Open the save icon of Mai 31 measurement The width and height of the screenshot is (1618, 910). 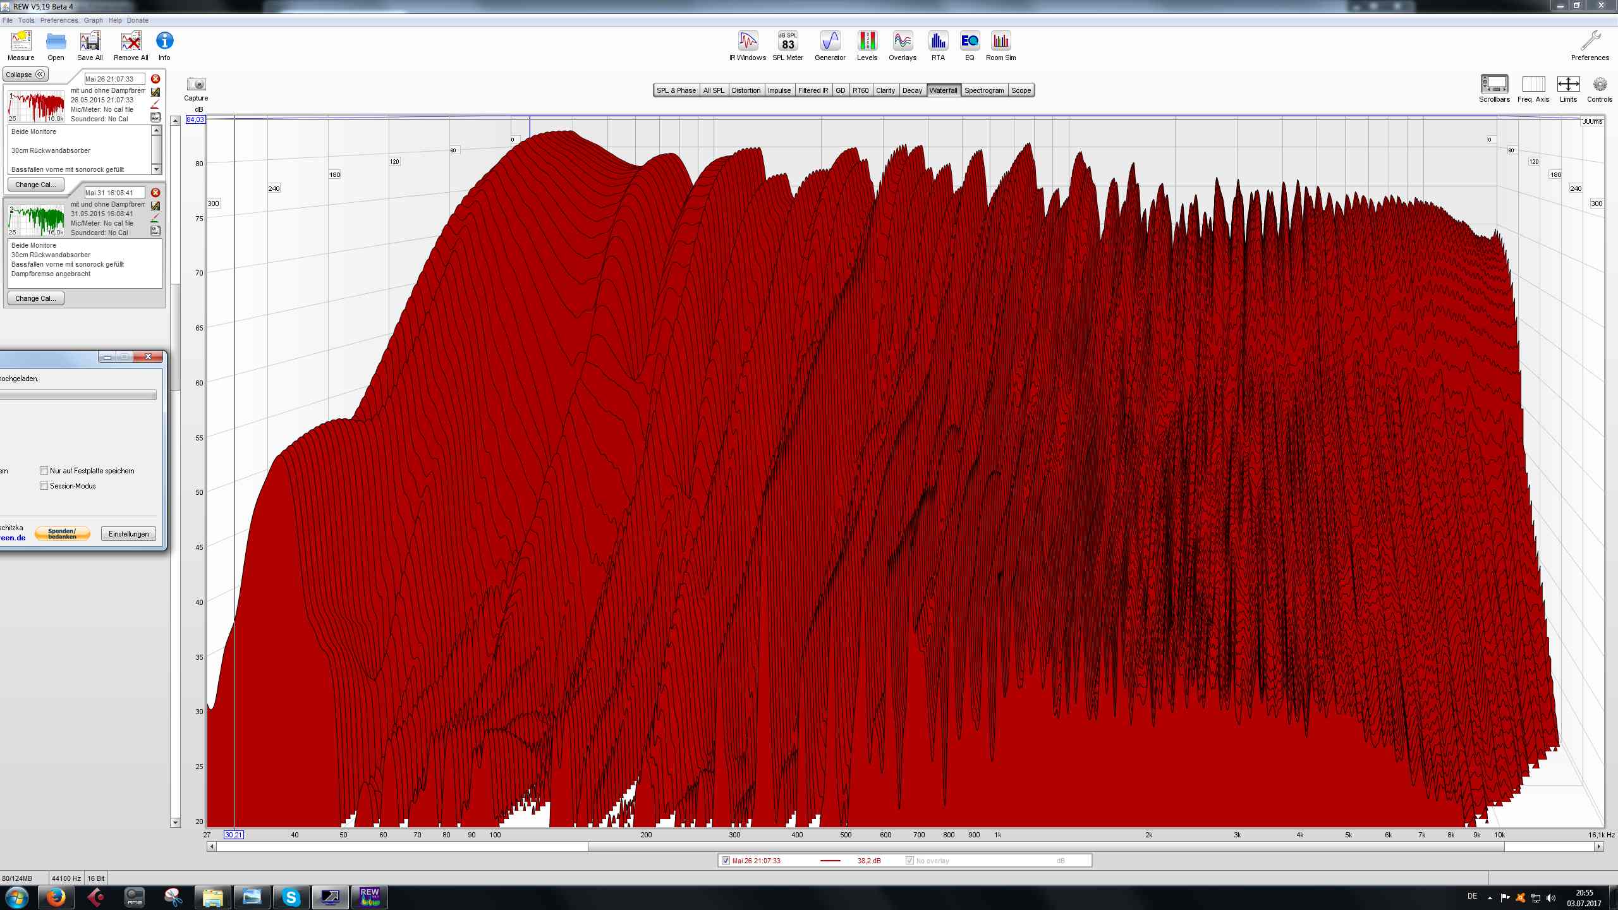(x=155, y=206)
